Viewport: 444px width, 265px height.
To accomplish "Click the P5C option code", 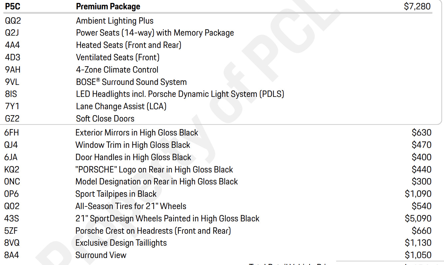I will point(13,6).
